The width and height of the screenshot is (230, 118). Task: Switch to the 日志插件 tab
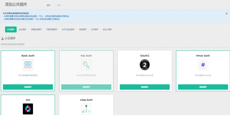[x=94, y=30]
